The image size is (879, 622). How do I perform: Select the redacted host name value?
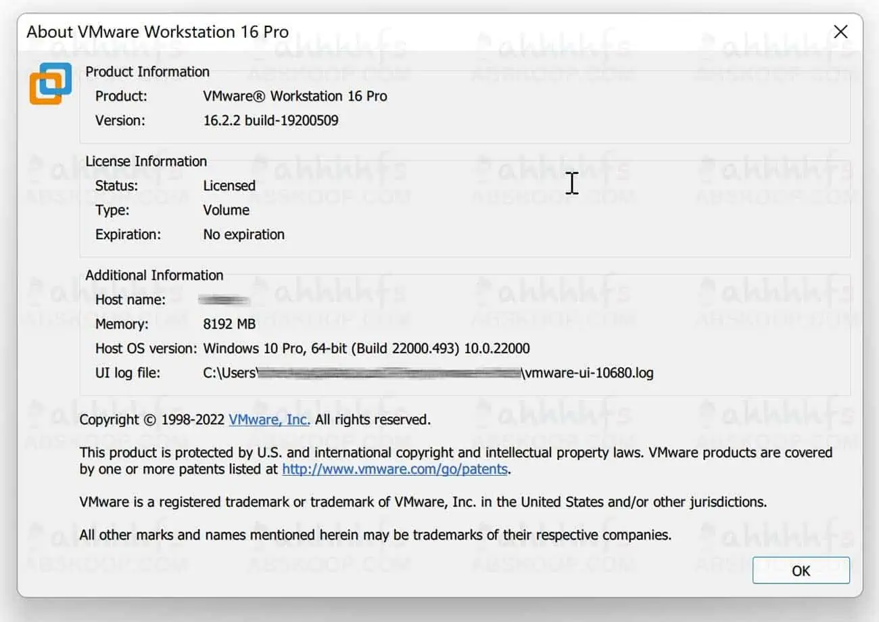click(x=224, y=299)
